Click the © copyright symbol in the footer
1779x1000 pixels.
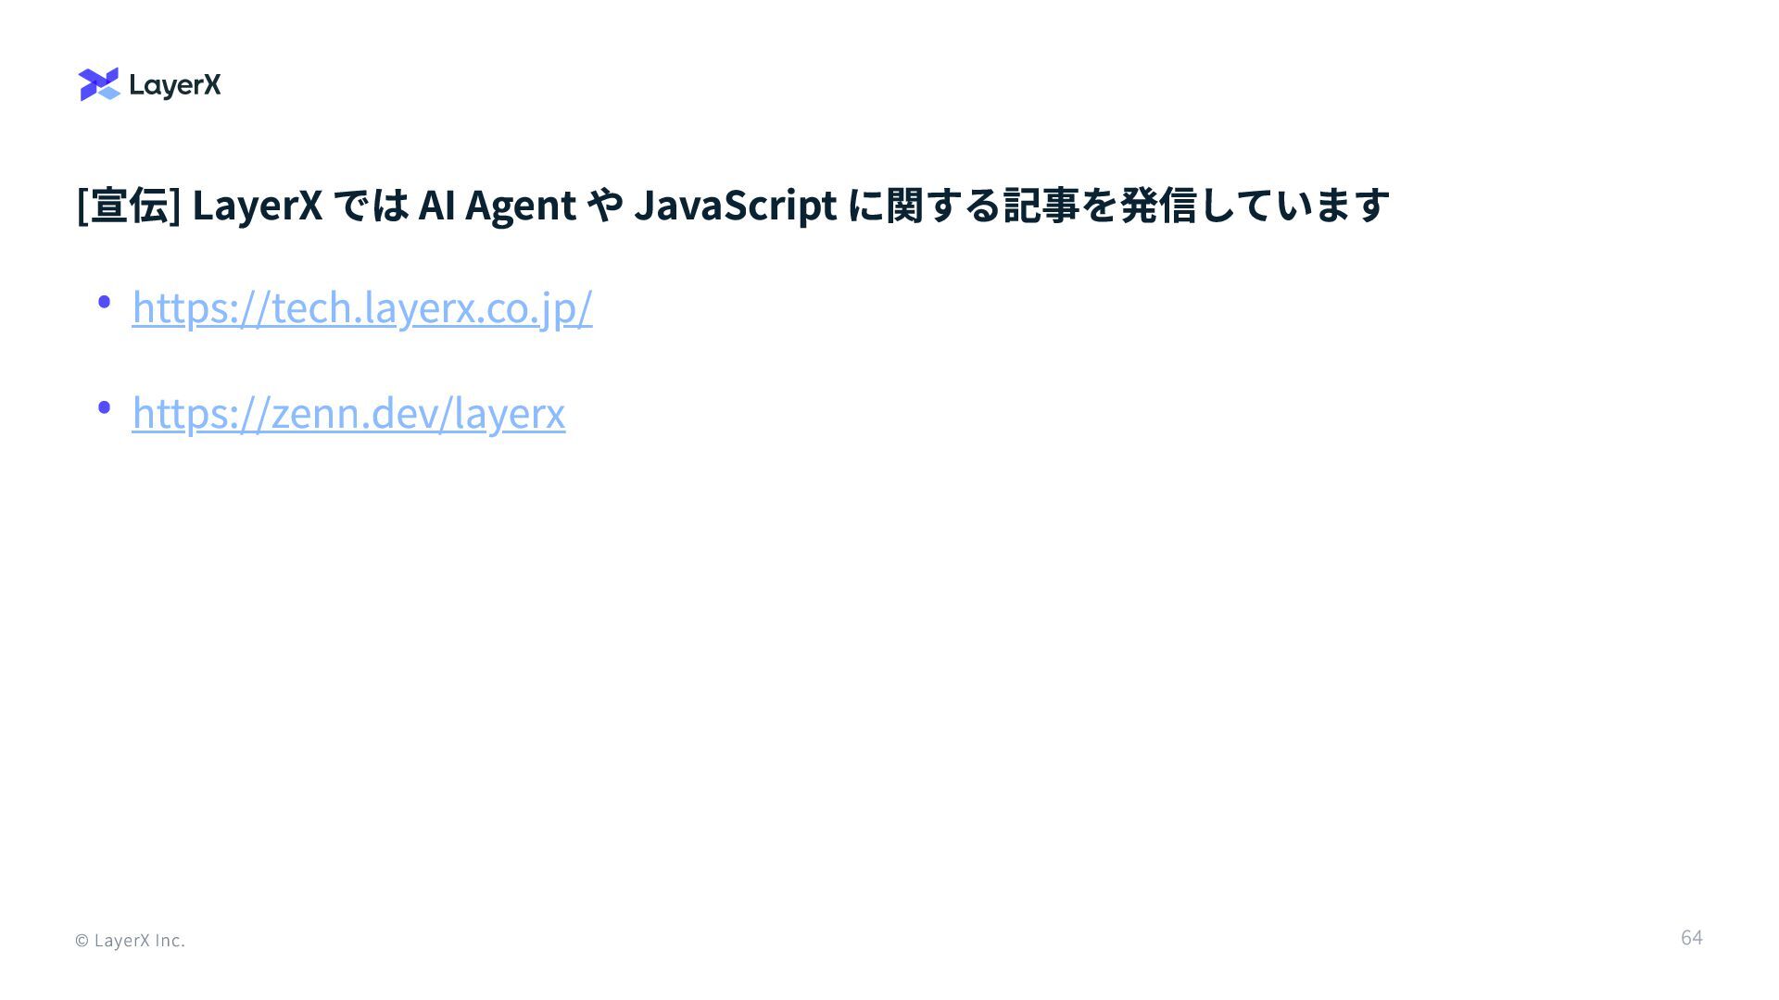pos(82,941)
